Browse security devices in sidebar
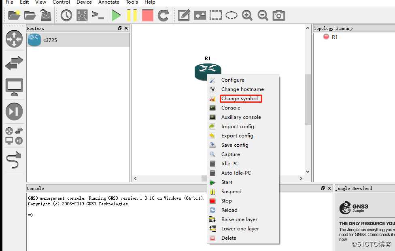 [14, 112]
